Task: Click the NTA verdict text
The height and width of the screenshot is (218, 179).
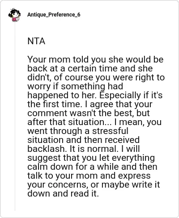Action: coord(36,41)
